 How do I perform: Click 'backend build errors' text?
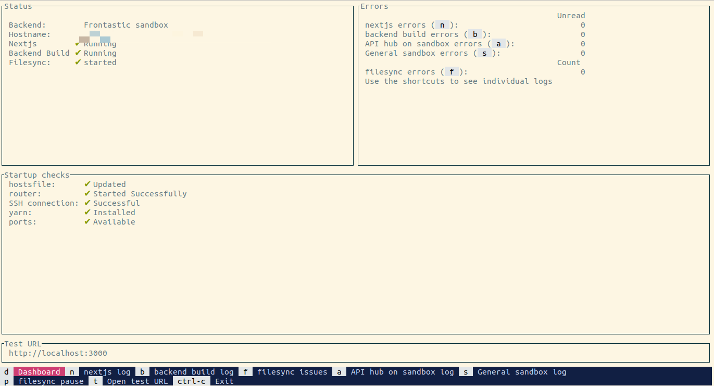(412, 34)
